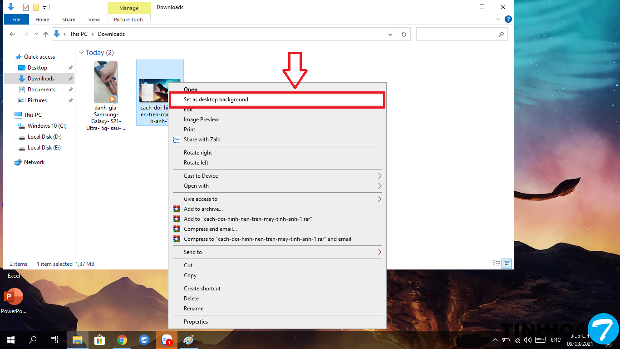Expand the Send to submenu
620x349 pixels.
[x=379, y=252]
